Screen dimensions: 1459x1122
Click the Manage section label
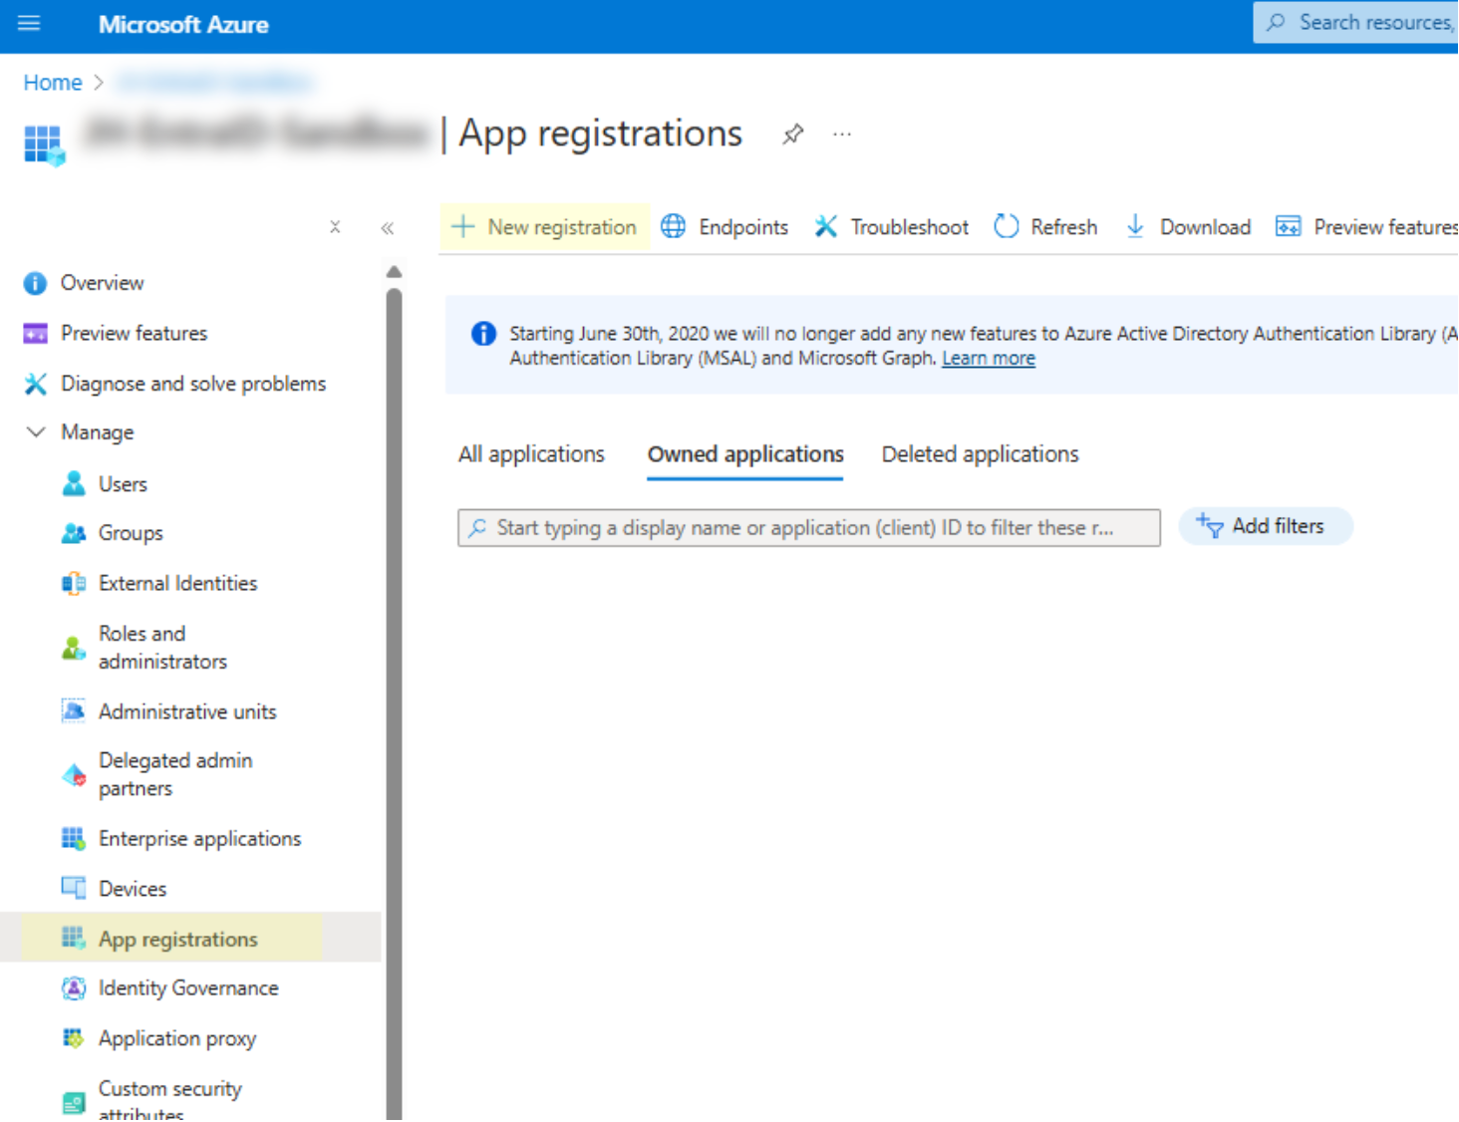click(97, 432)
